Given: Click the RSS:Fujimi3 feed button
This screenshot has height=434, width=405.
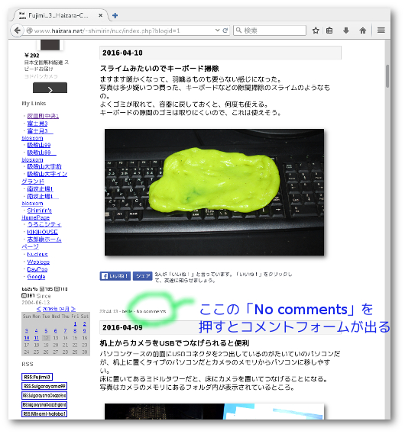Looking at the screenshot, I should coord(37,377).
